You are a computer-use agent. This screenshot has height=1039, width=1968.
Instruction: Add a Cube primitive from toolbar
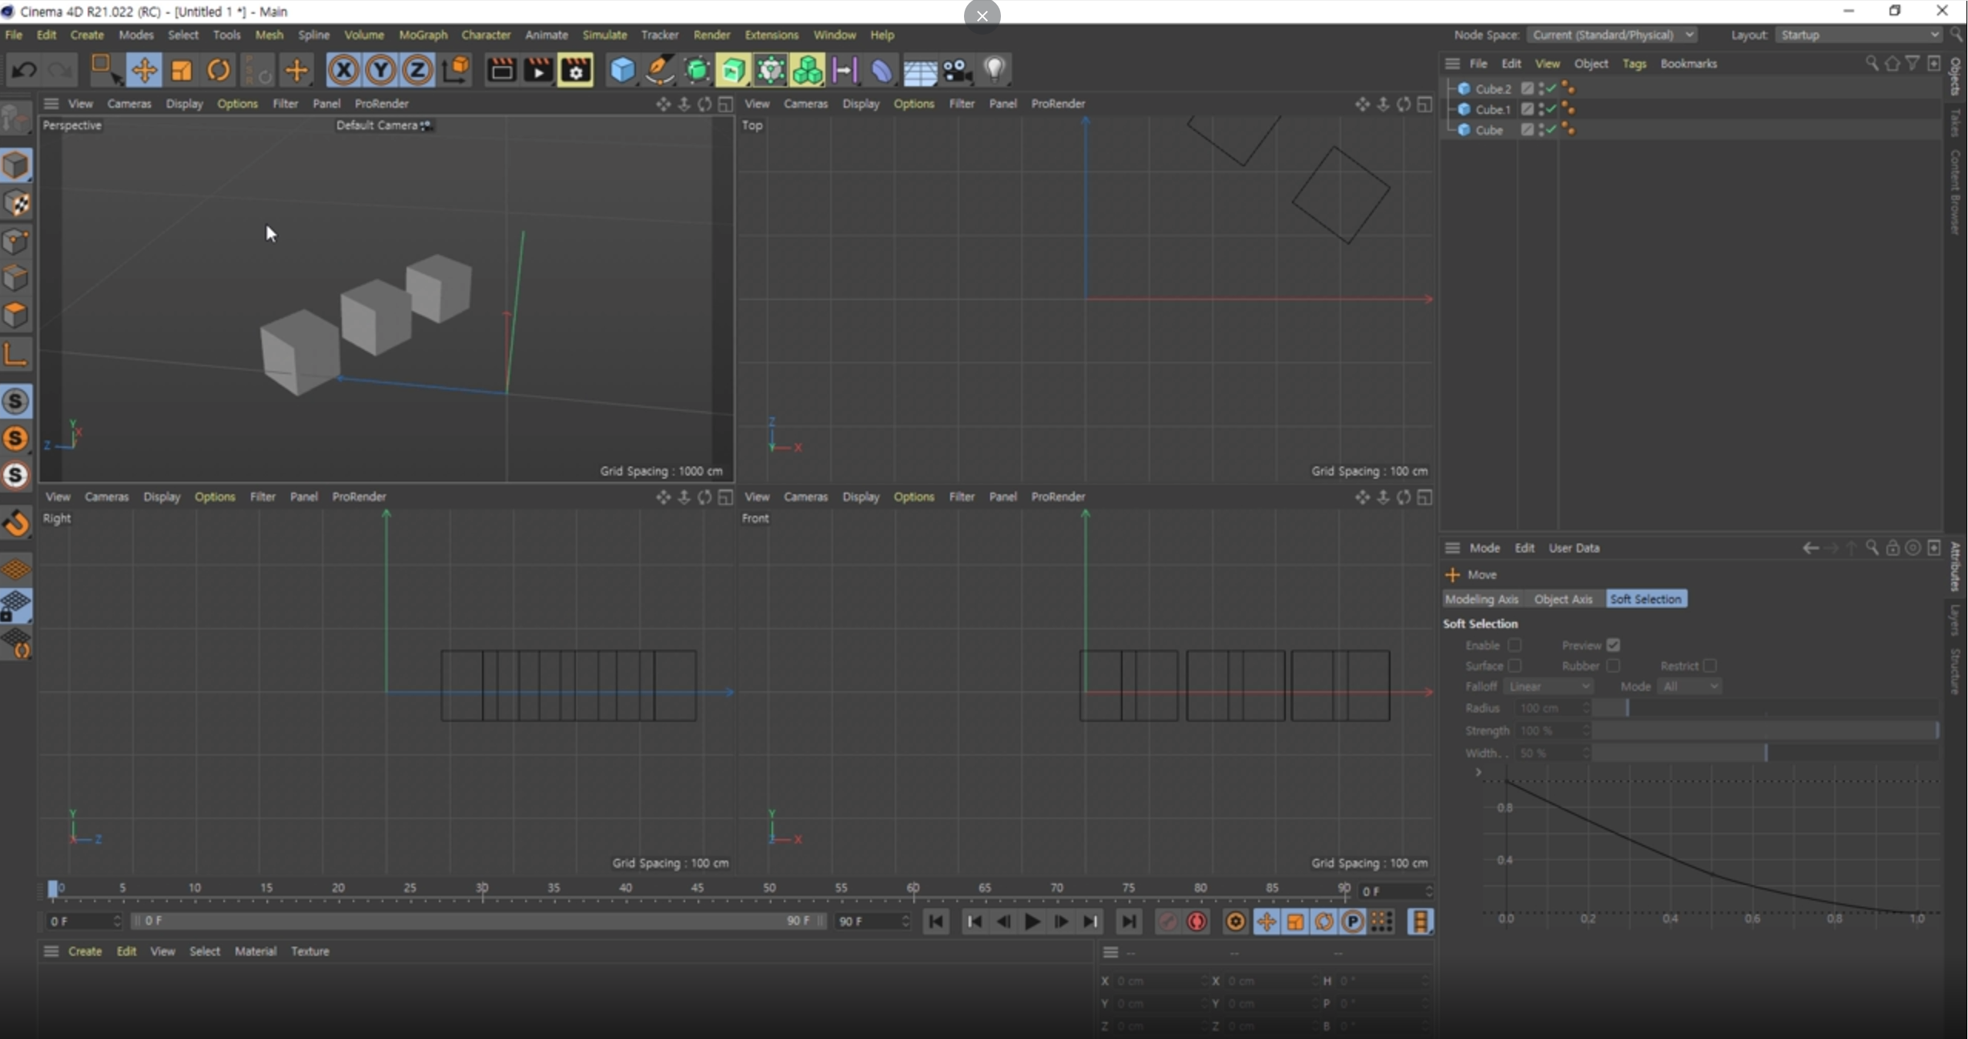click(622, 71)
